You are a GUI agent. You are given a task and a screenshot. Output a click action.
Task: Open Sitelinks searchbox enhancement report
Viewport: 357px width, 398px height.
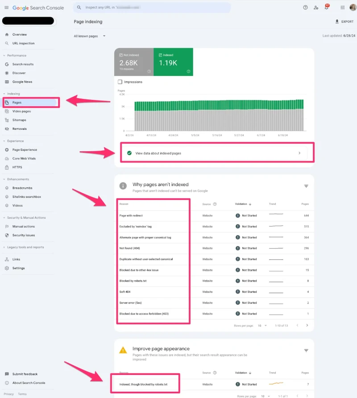27,197
